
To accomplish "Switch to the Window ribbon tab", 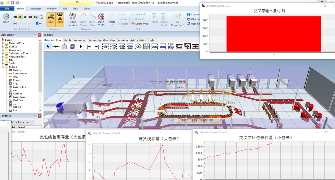I will click(x=52, y=9).
